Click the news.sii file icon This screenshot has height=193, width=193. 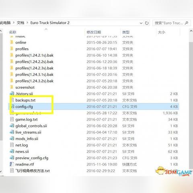click(12, 152)
